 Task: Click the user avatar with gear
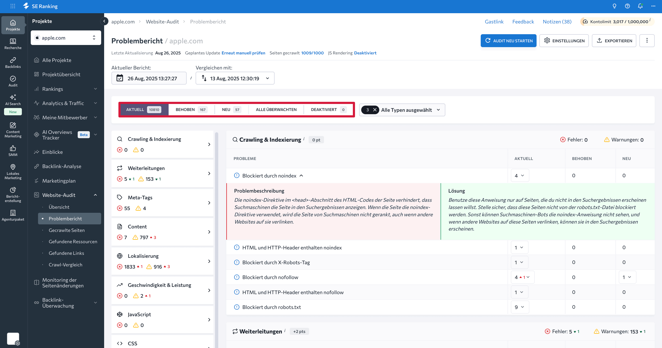(x=13, y=339)
